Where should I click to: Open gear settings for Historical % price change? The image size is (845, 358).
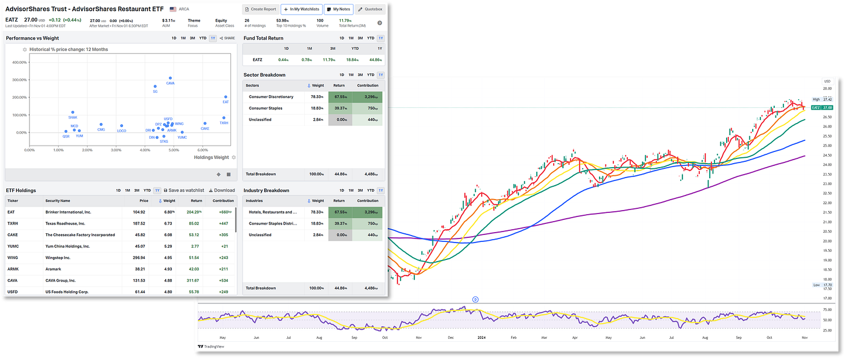[x=25, y=49]
